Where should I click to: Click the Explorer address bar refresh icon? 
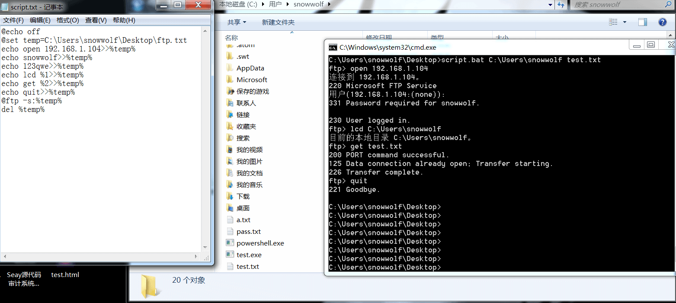[x=561, y=4]
